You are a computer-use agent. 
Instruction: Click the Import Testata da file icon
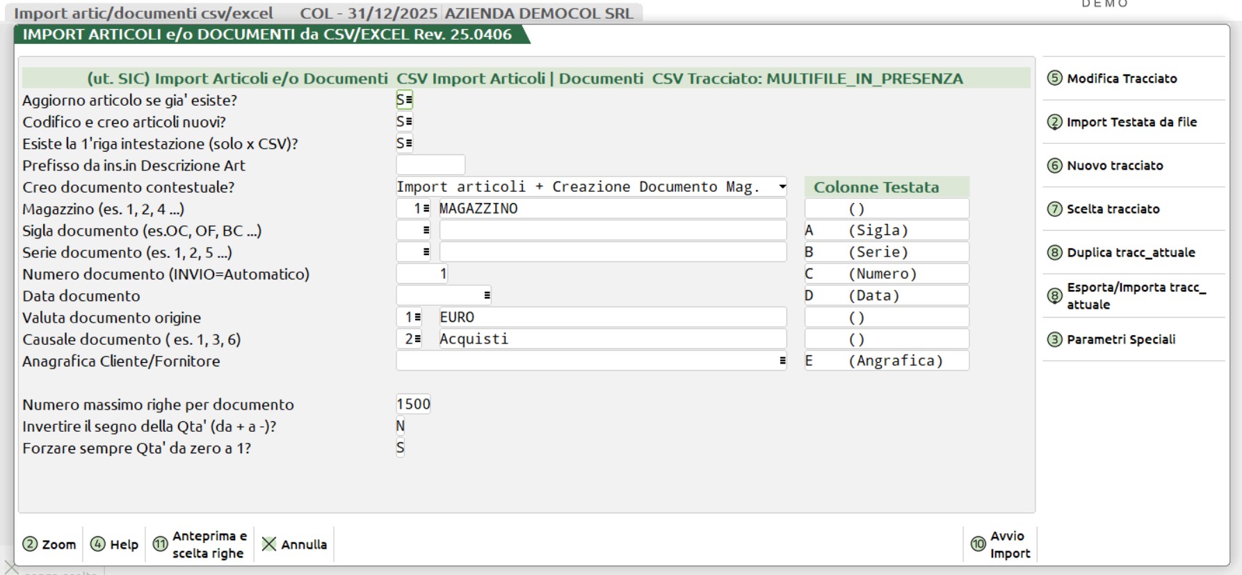[x=1054, y=122]
